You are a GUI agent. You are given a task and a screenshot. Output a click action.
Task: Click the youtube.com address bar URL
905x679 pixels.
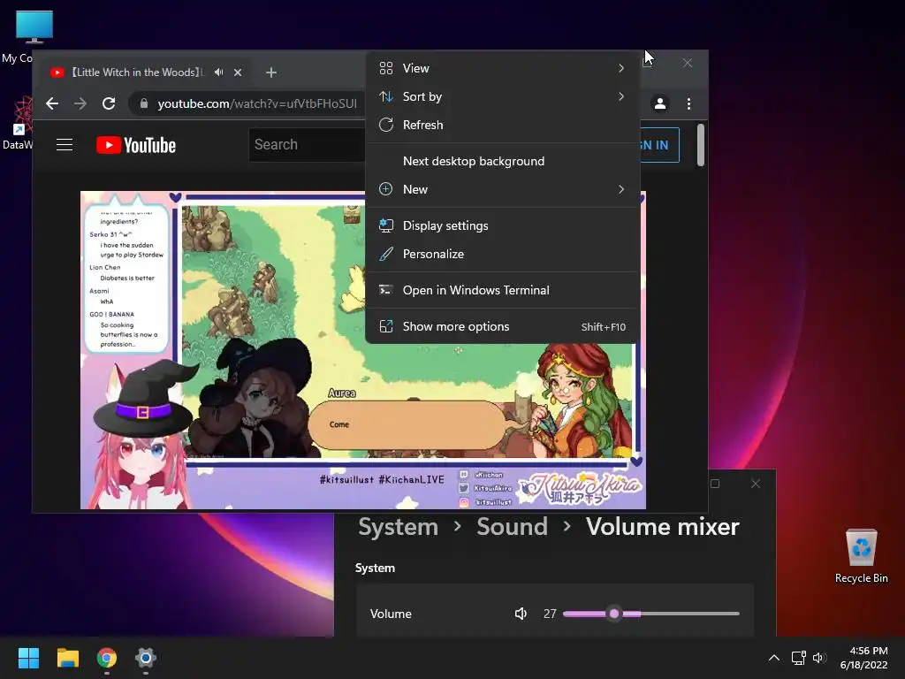point(257,103)
